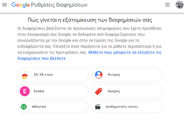This screenshot has height=114, width=184.
Task: Click the pink Eneba letter icon
Action: point(25,91)
